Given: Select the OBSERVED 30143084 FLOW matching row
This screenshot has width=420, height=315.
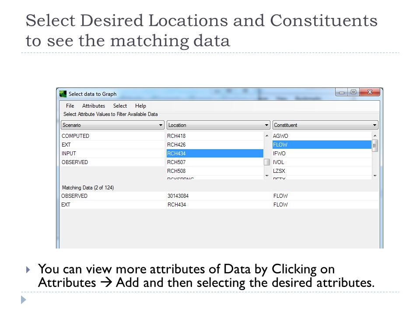Looking at the screenshot, I should tap(219, 196).
